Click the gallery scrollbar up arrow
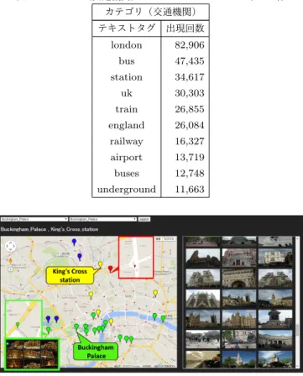303x376 pixels. click(x=297, y=238)
